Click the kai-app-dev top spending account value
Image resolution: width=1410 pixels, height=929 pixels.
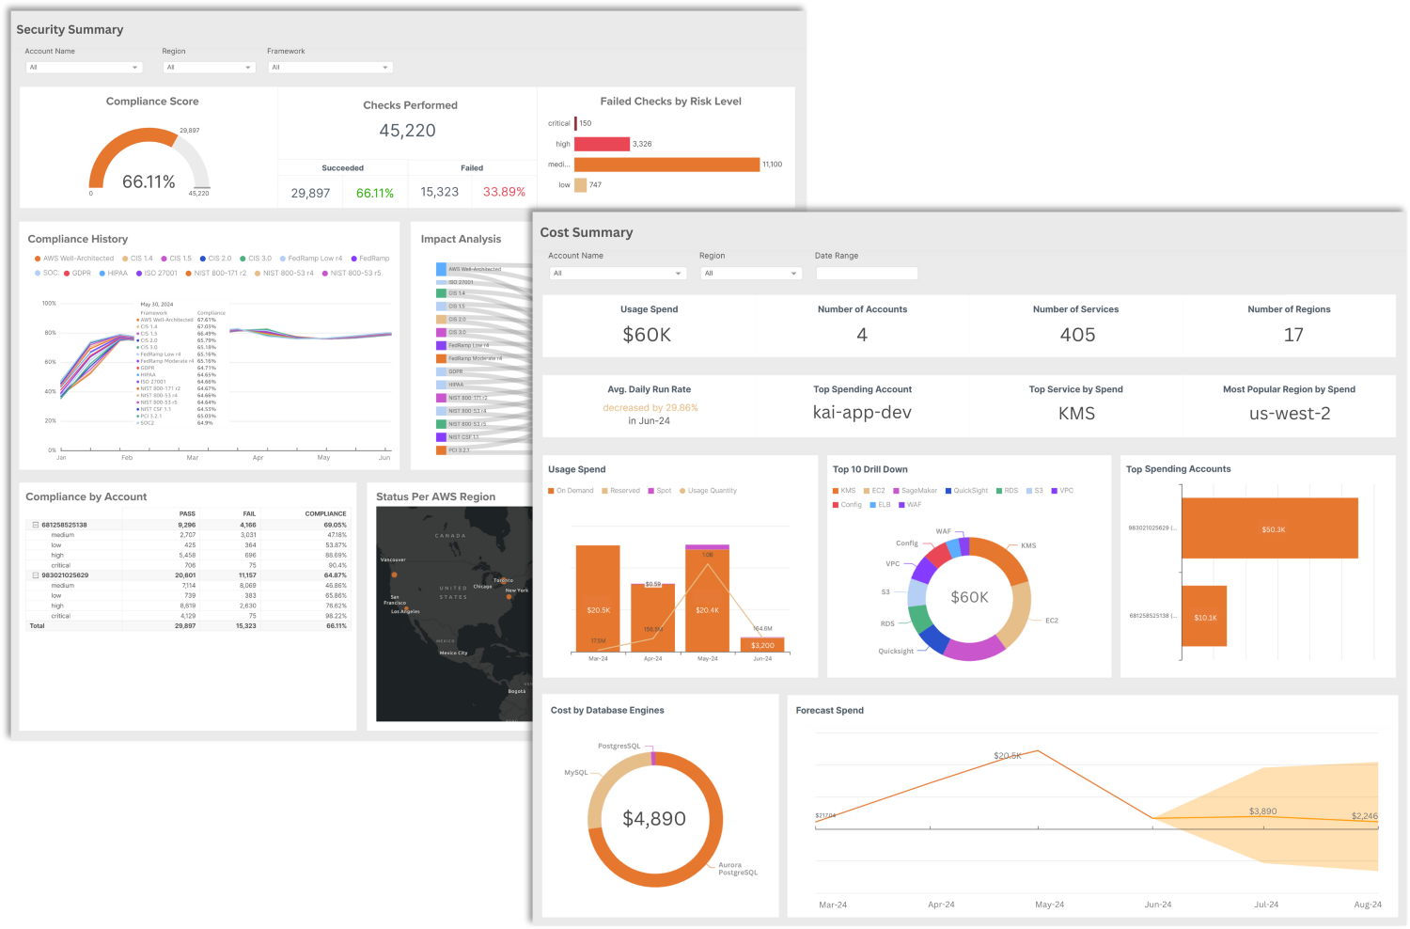tap(862, 412)
